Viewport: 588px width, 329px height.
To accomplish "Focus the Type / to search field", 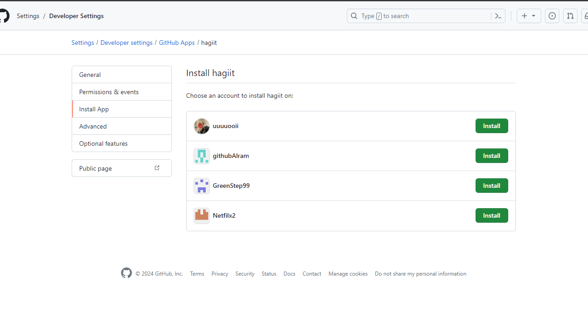I will coord(426,16).
